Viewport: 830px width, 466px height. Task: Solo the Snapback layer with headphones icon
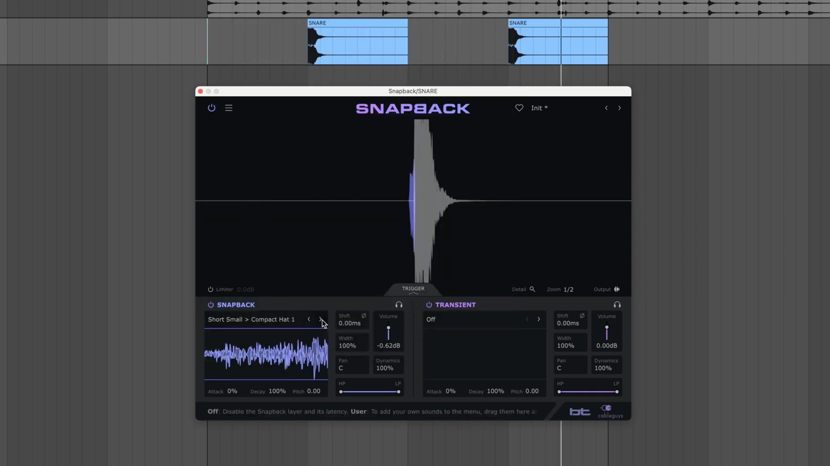point(399,305)
